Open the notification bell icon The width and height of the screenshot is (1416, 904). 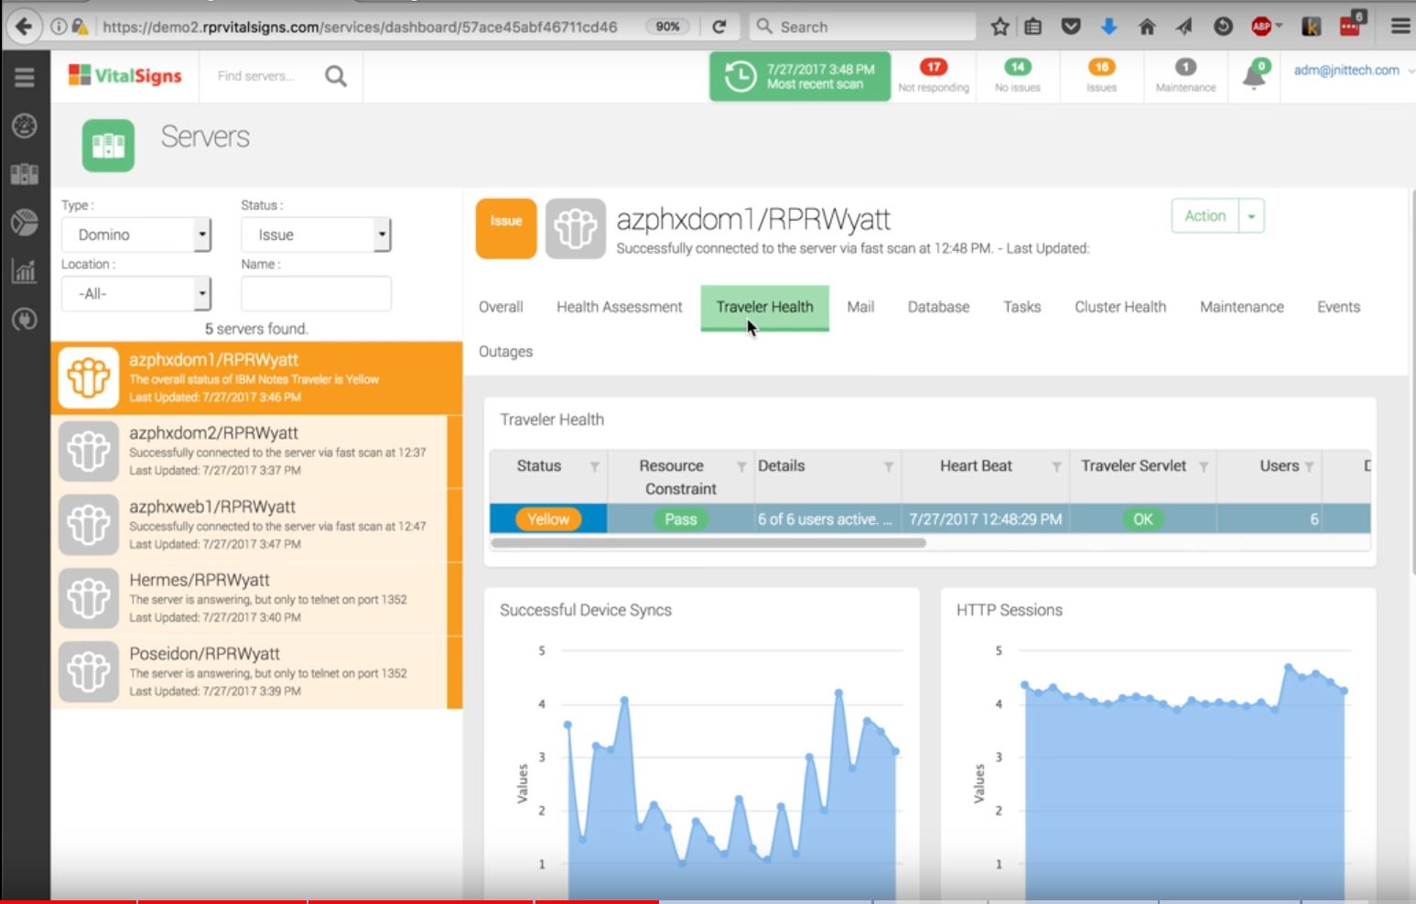[1255, 75]
